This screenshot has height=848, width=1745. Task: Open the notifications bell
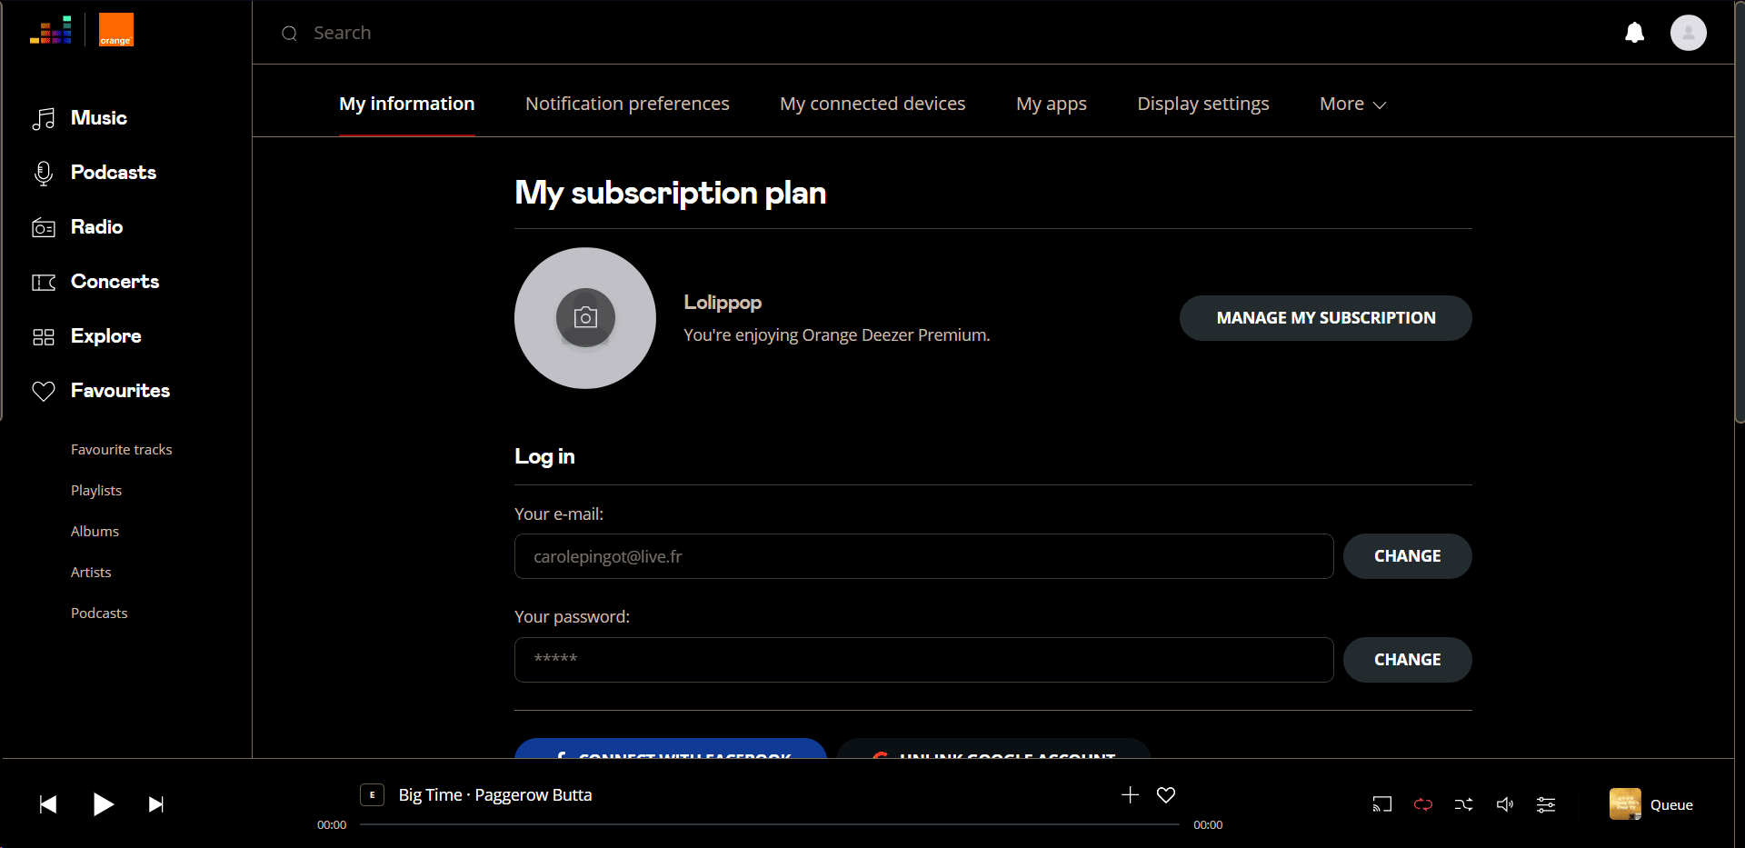(x=1634, y=33)
